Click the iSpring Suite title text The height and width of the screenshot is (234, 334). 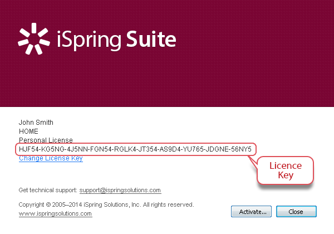click(x=116, y=40)
